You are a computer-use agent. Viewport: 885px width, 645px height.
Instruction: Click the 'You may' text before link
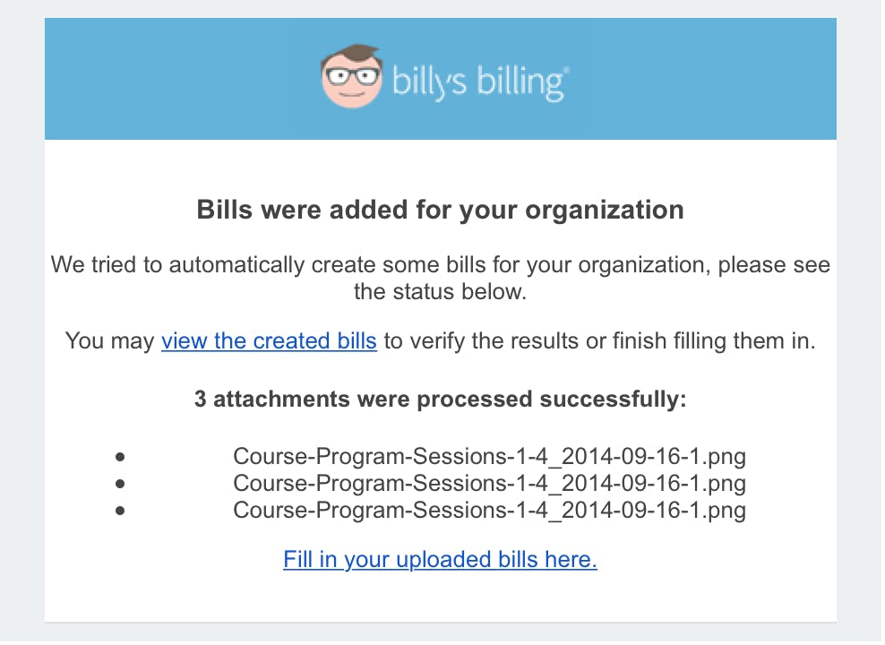(109, 340)
